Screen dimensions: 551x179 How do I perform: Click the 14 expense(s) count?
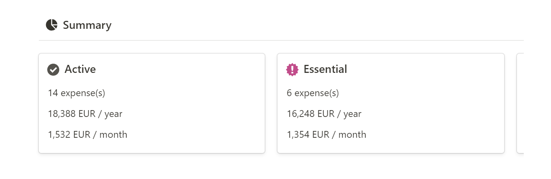click(76, 93)
